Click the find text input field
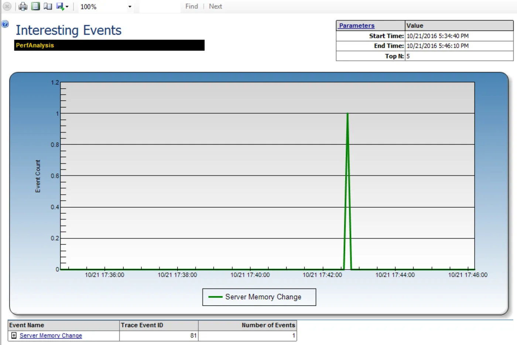The image size is (517, 345). (x=160, y=7)
